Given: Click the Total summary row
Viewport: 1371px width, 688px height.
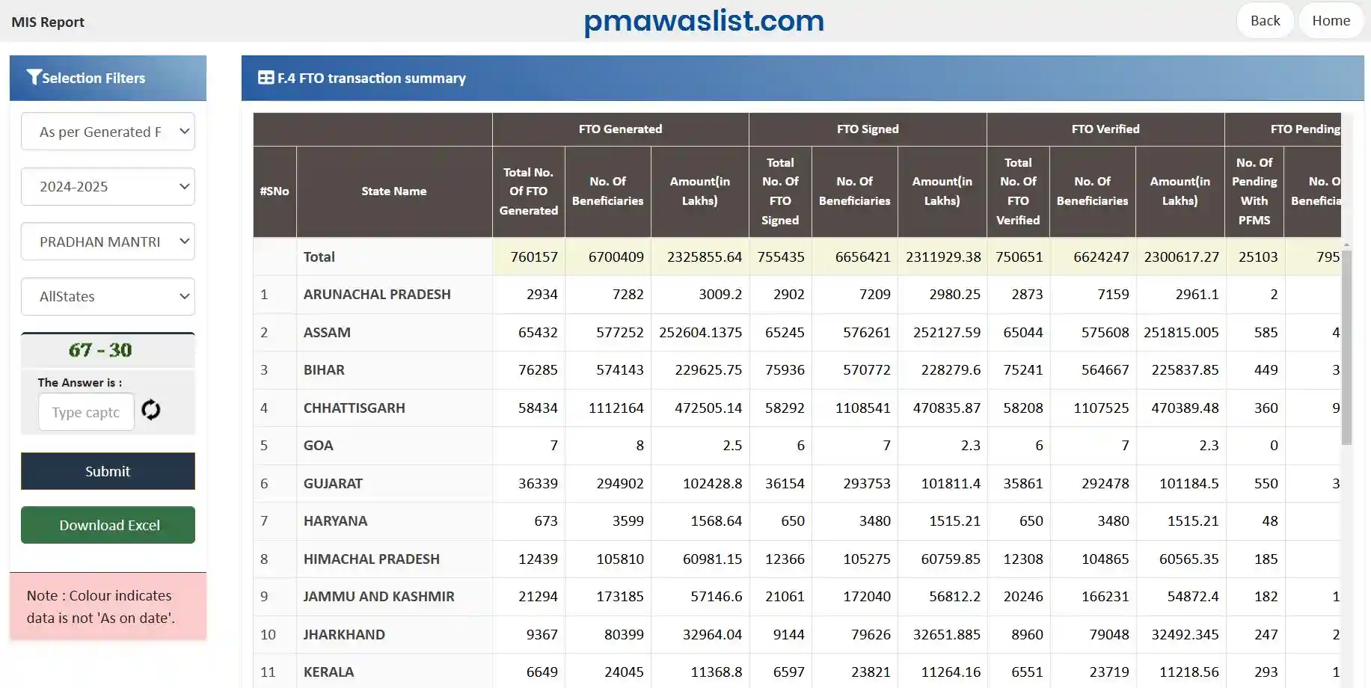Looking at the screenshot, I should click(x=319, y=257).
